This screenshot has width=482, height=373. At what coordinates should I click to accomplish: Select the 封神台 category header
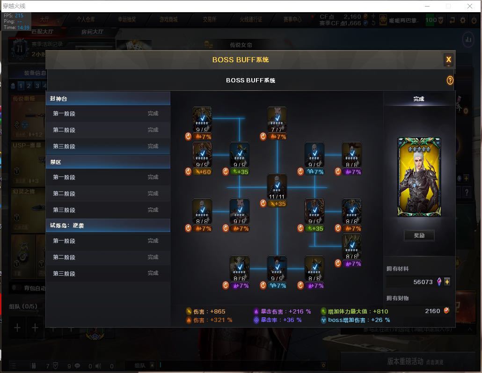[x=108, y=99]
